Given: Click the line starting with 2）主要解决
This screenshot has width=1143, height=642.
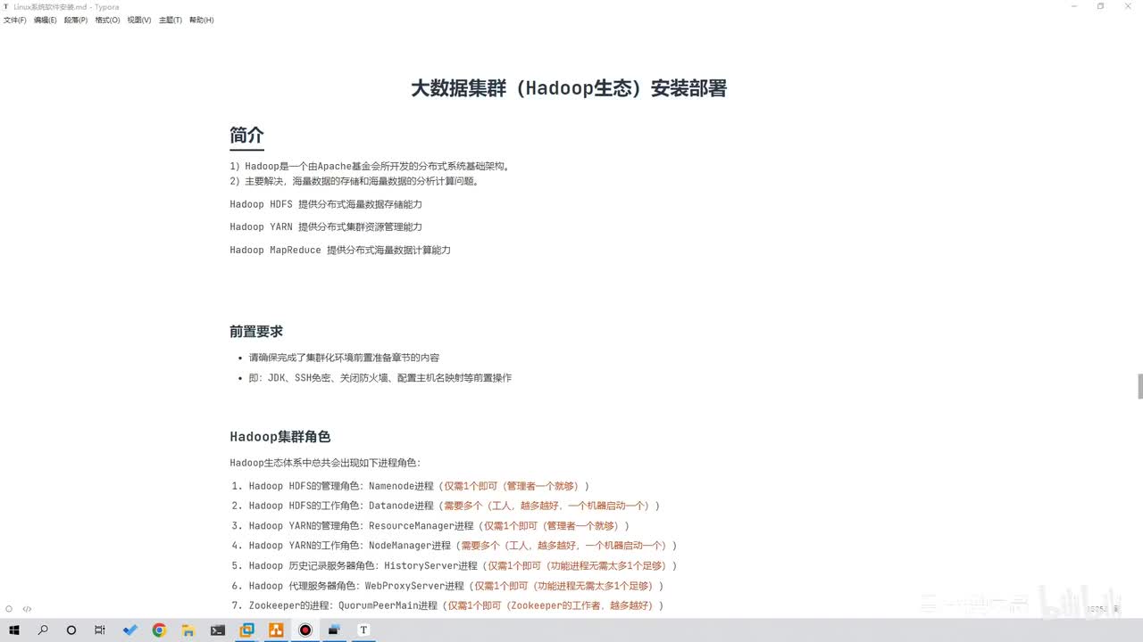Looking at the screenshot, I should point(355,181).
